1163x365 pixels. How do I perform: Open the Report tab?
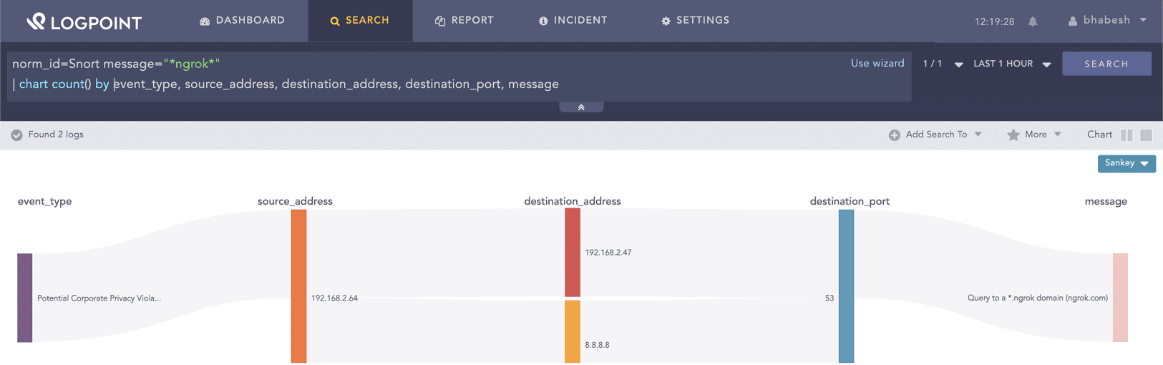point(464,21)
